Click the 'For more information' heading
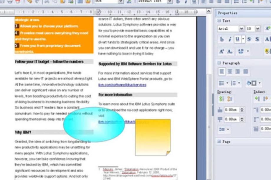Viewport: 271px width, 180px height. tap(115, 95)
